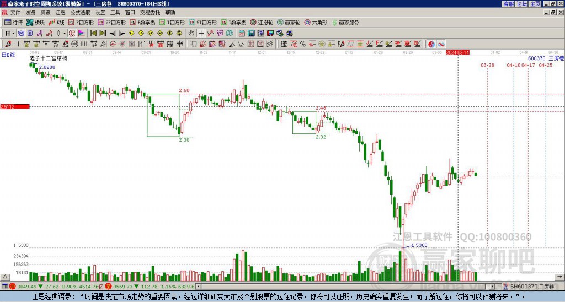This screenshot has height=302, width=565.
Task: Click the 04-25 forecast date marker
Action: tap(546, 65)
